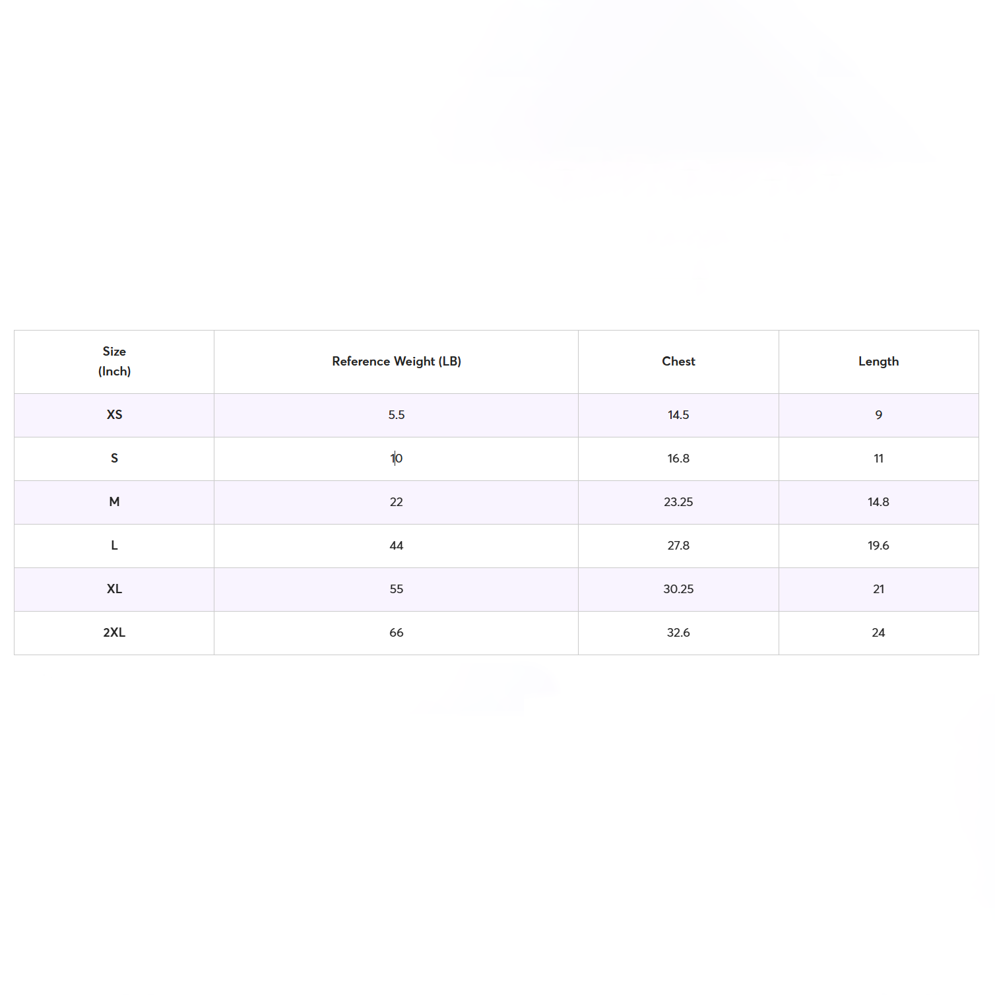Click the 23.25 chest value
Image resolution: width=995 pixels, height=995 pixels.
[x=678, y=502]
